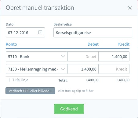Click Kredit field with 1.400,00 on Bank row

(x=114, y=57)
